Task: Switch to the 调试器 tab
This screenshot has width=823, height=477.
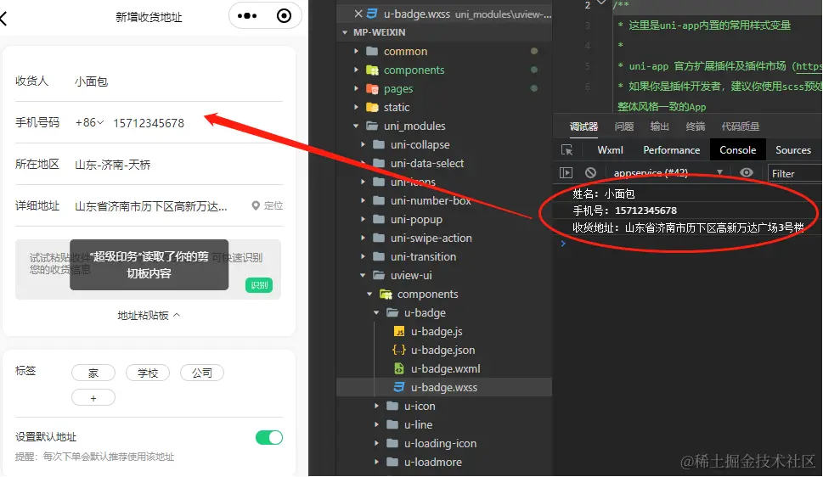Action: 583,126
